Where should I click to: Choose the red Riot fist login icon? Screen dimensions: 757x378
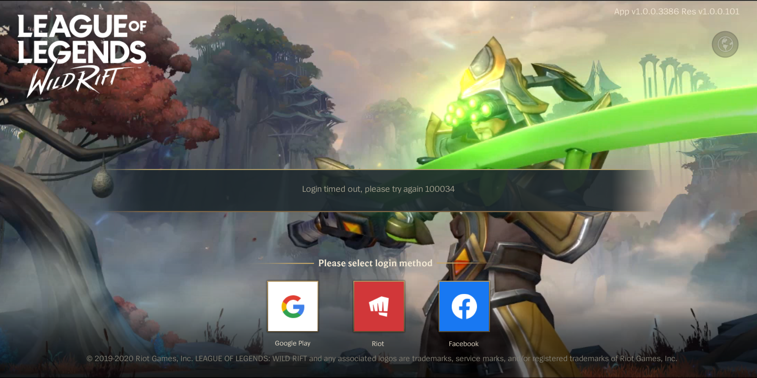pos(379,306)
